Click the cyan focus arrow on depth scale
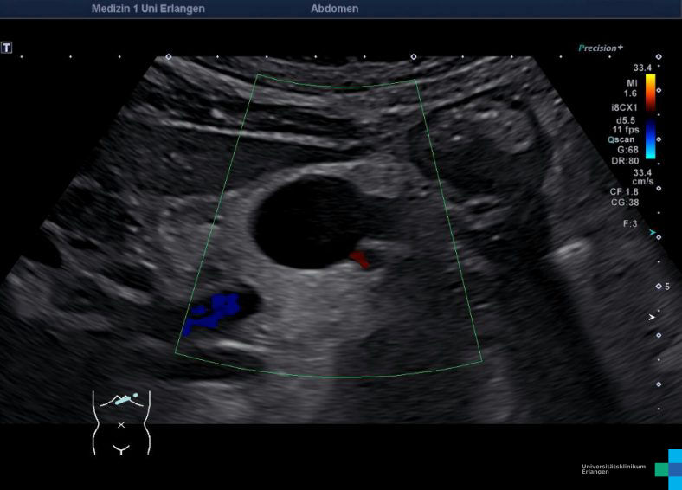The width and height of the screenshot is (682, 490). coord(653,232)
